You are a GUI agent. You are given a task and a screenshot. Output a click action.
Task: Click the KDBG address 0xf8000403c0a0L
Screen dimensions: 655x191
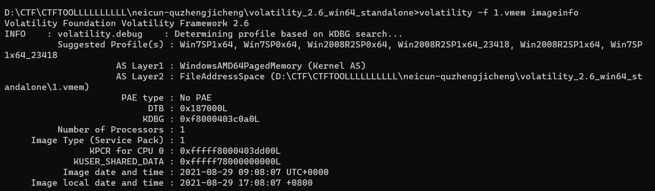219,119
